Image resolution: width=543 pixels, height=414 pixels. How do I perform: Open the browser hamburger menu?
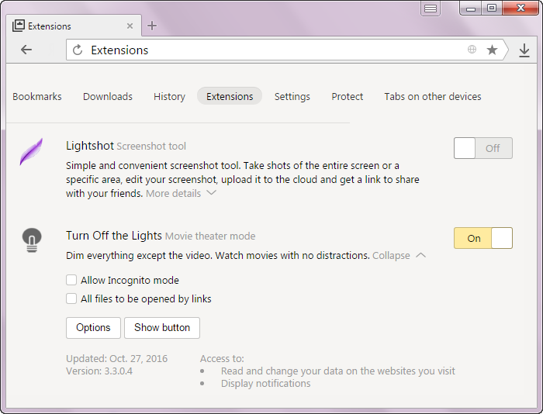coord(431,9)
